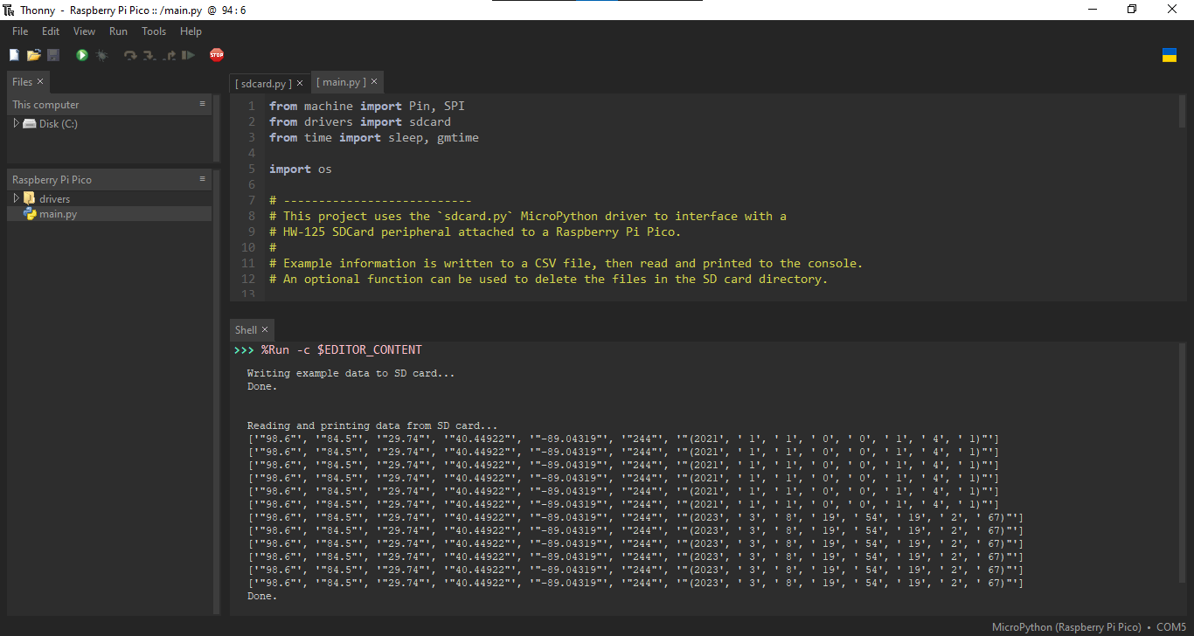Expand the Disk (C:) tree node
The image size is (1194, 636).
(x=16, y=124)
